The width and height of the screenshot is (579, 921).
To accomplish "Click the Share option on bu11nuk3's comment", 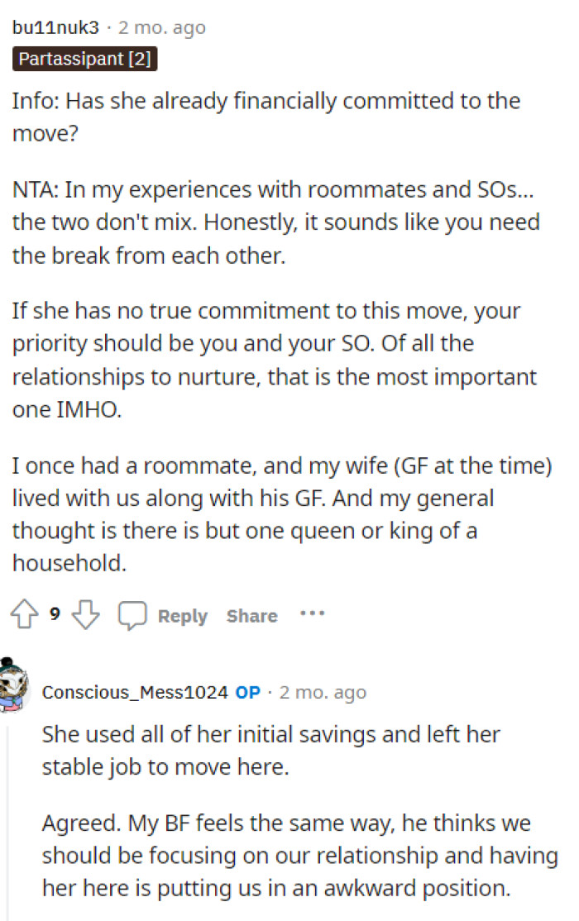I will (x=251, y=615).
